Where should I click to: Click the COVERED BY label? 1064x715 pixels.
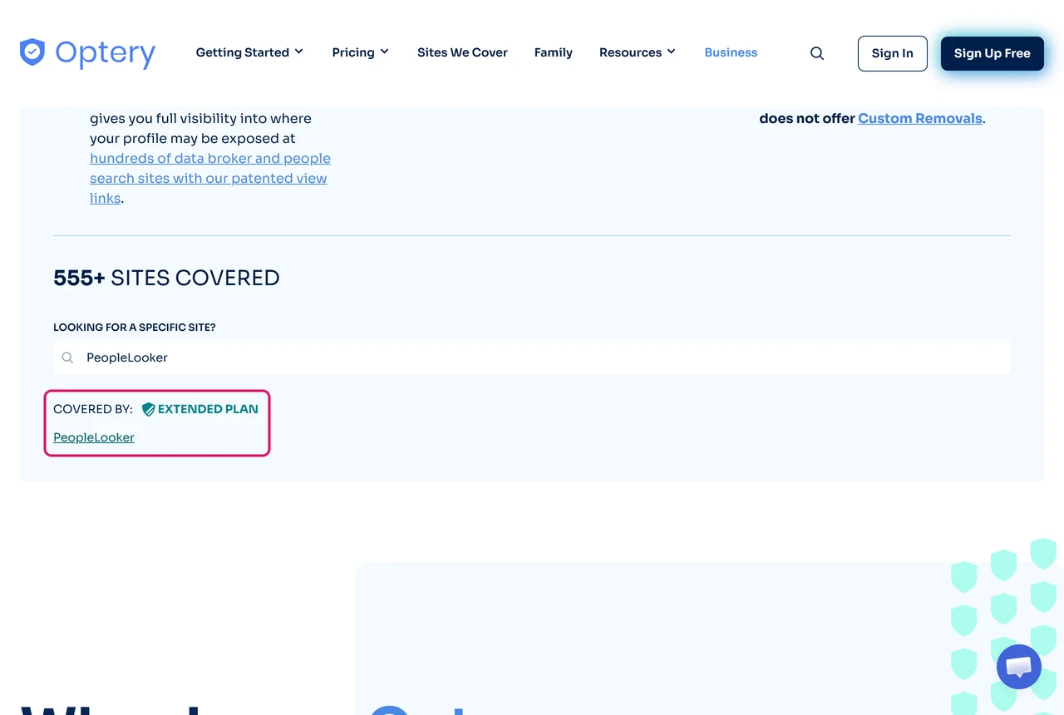pyautogui.click(x=93, y=409)
